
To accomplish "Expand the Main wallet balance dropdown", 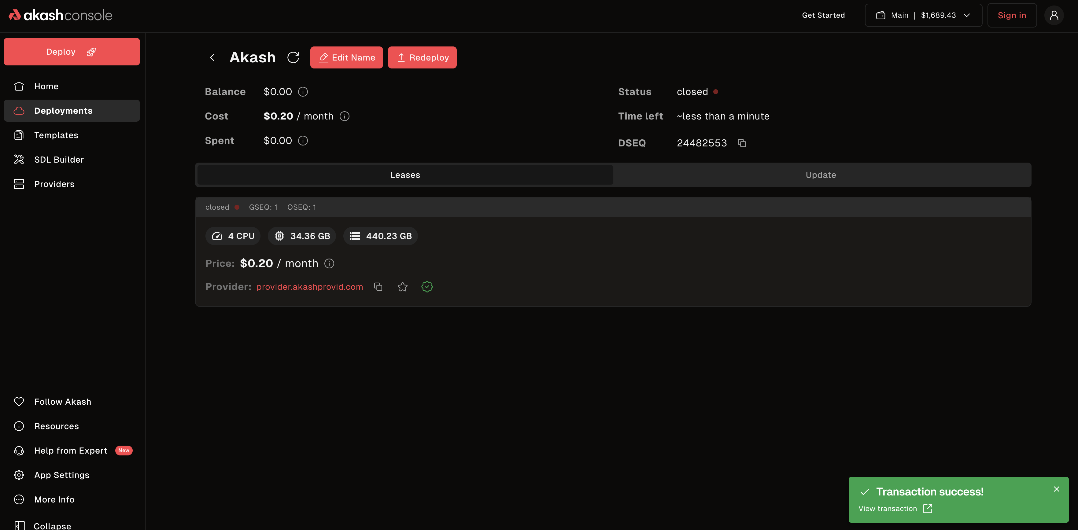I will point(923,16).
